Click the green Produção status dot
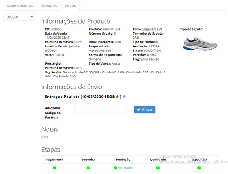 pos(115,168)
